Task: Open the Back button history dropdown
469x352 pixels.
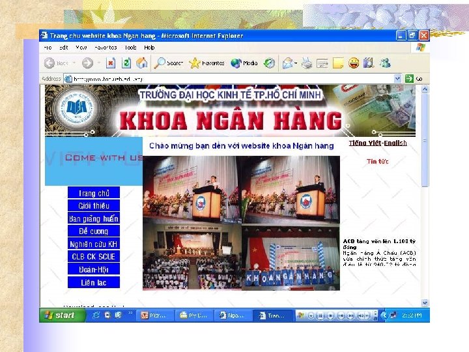Action: pyautogui.click(x=74, y=63)
